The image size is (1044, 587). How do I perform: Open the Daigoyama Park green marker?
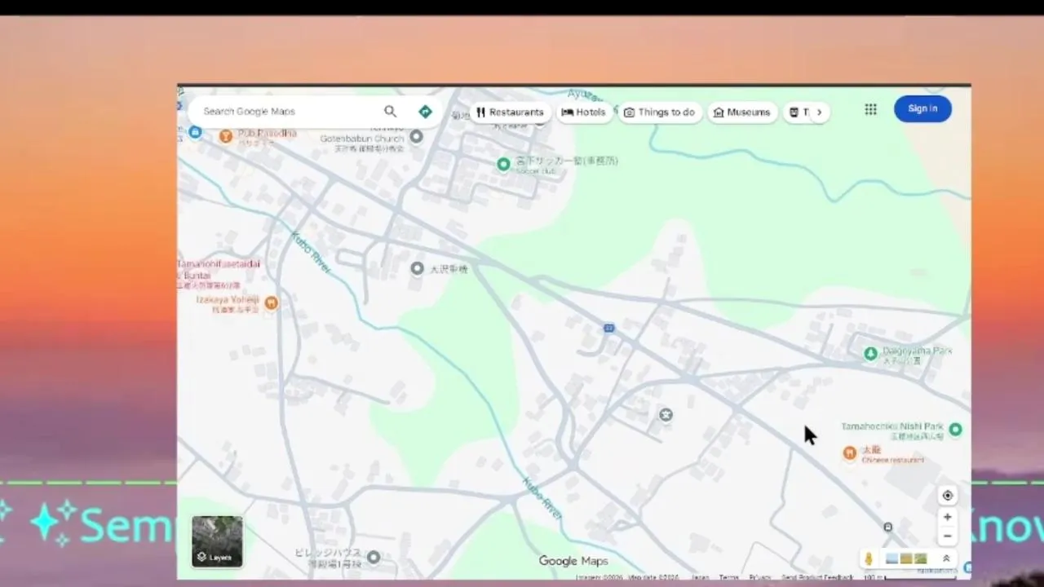(870, 353)
